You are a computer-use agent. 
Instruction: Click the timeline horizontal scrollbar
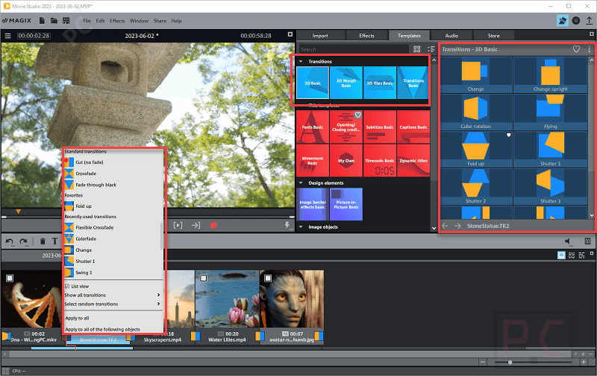pyautogui.click(x=290, y=354)
